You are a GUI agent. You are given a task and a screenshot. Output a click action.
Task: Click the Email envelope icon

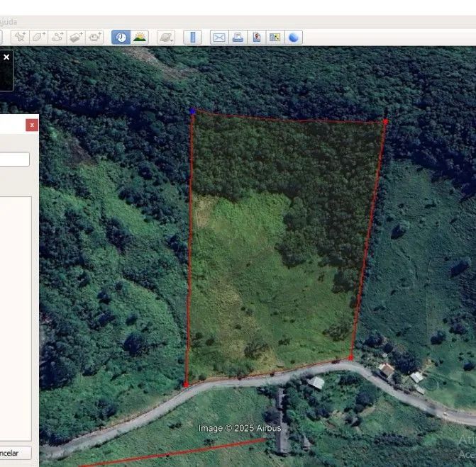point(219,37)
